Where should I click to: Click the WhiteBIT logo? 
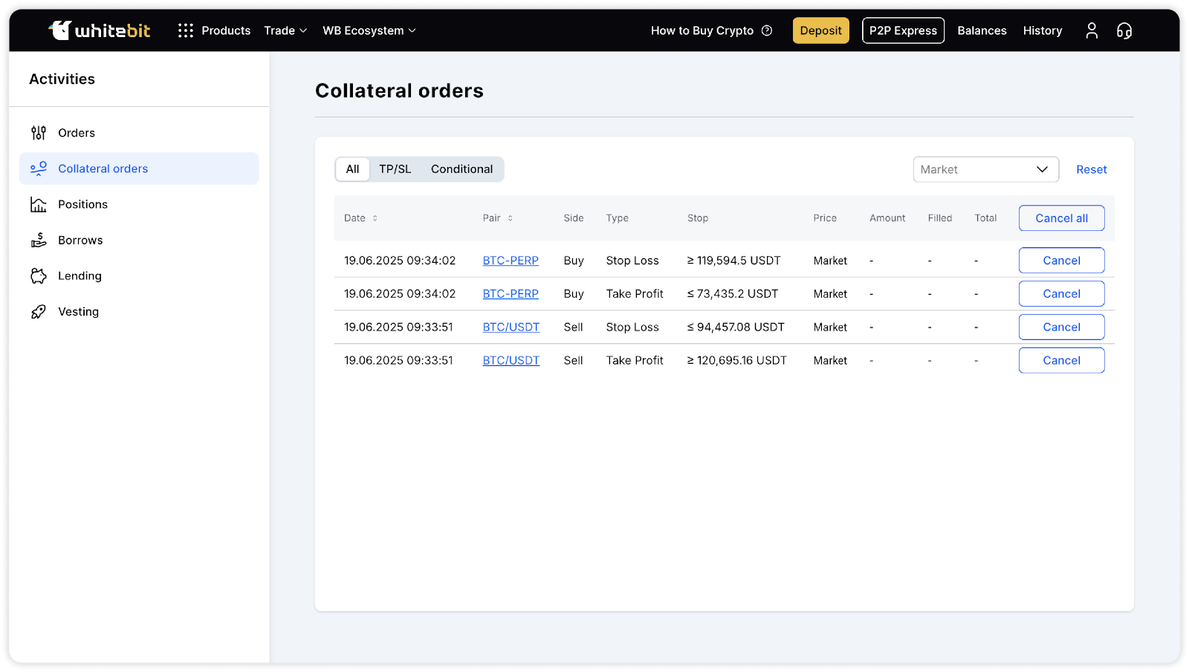pyautogui.click(x=100, y=30)
